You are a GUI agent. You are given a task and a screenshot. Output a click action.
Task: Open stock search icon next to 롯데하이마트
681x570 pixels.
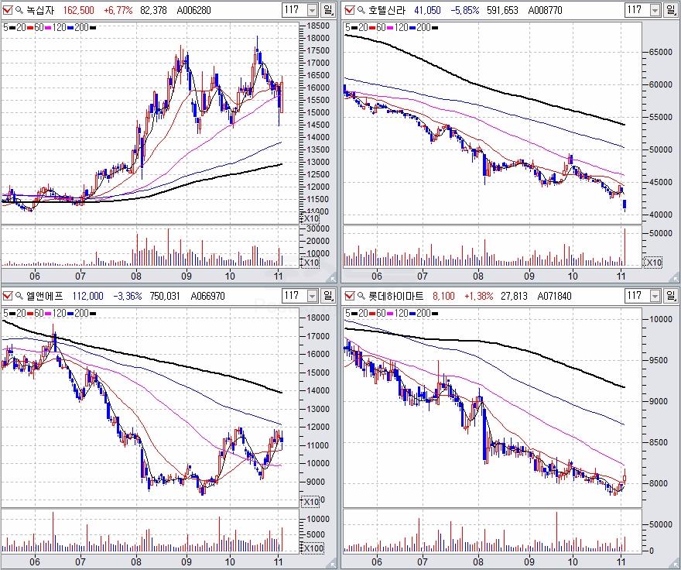click(x=360, y=296)
